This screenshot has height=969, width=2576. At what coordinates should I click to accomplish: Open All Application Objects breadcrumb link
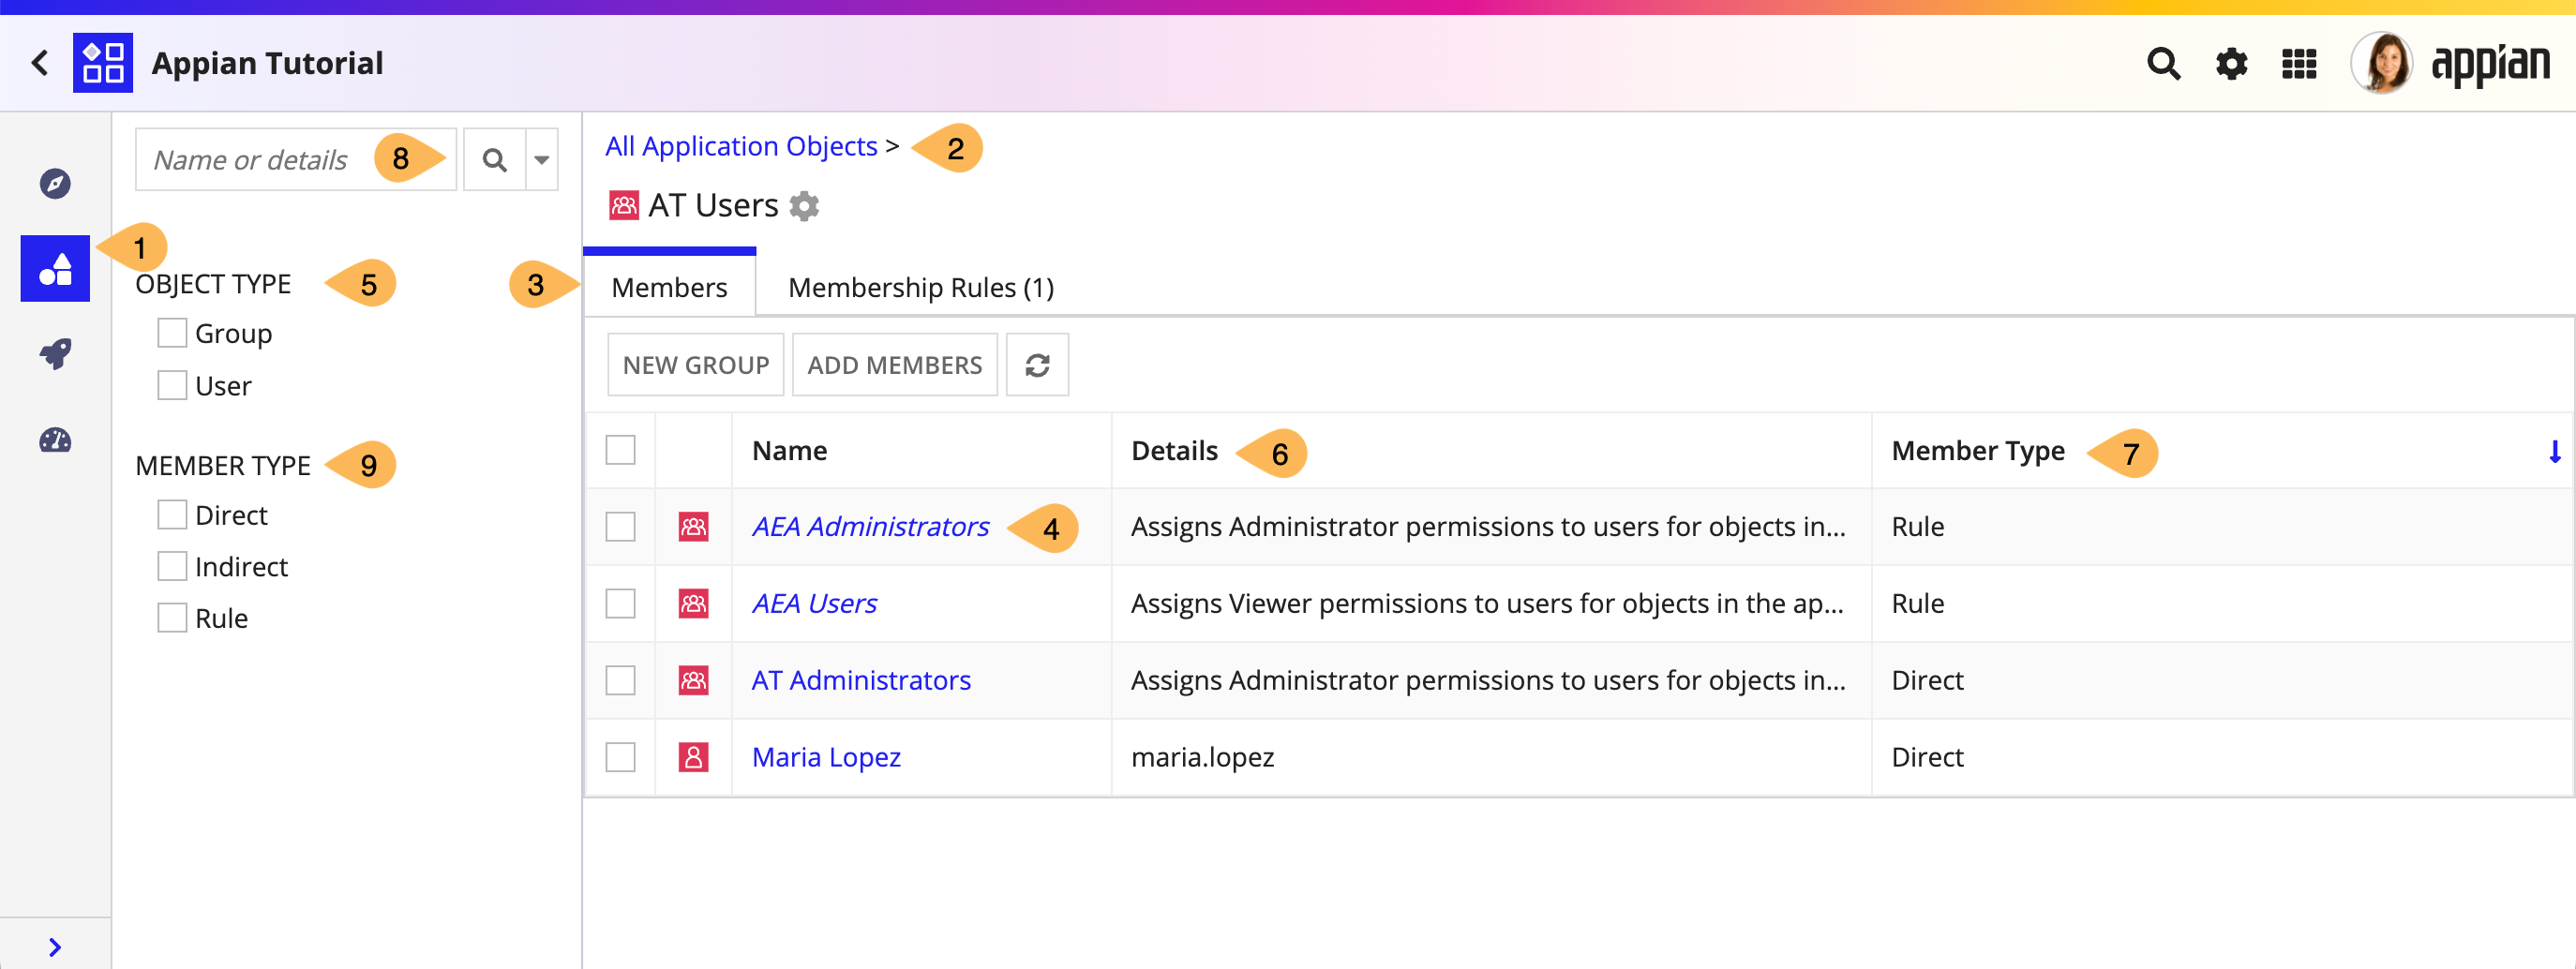[x=741, y=146]
